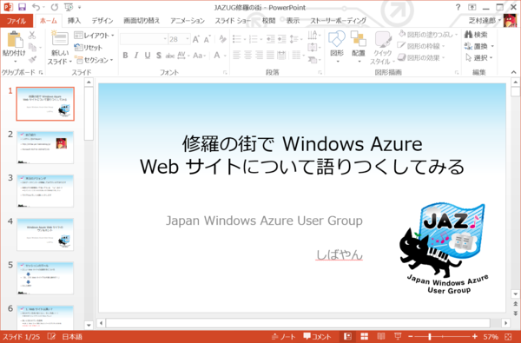Toggle underline formatting
The width and height of the screenshot is (521, 343).
point(148,56)
